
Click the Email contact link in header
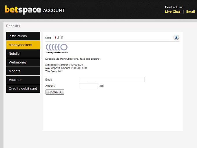[x=190, y=12]
